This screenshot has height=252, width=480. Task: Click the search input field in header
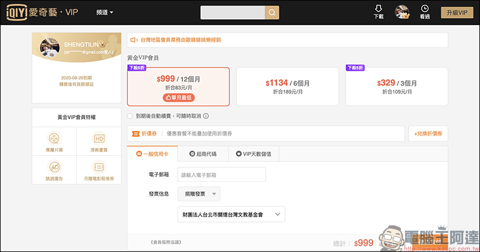tap(232, 13)
